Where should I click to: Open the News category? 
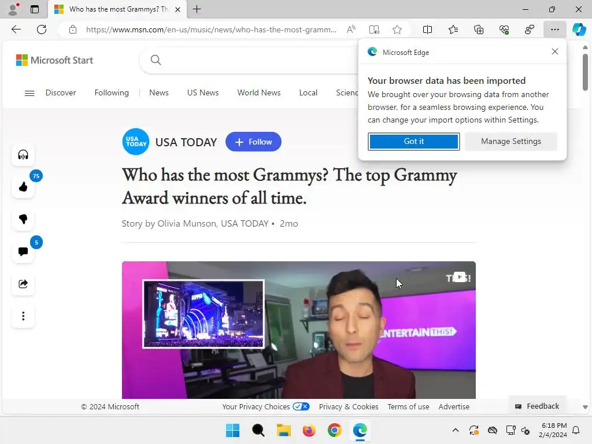pyautogui.click(x=158, y=93)
